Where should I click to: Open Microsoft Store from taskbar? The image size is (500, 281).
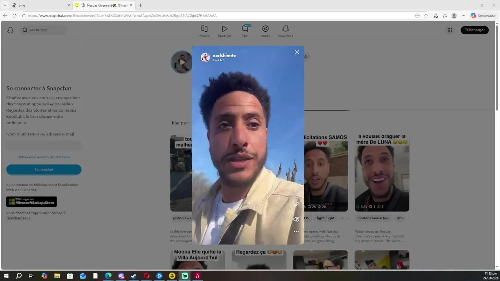pyautogui.click(x=70, y=276)
